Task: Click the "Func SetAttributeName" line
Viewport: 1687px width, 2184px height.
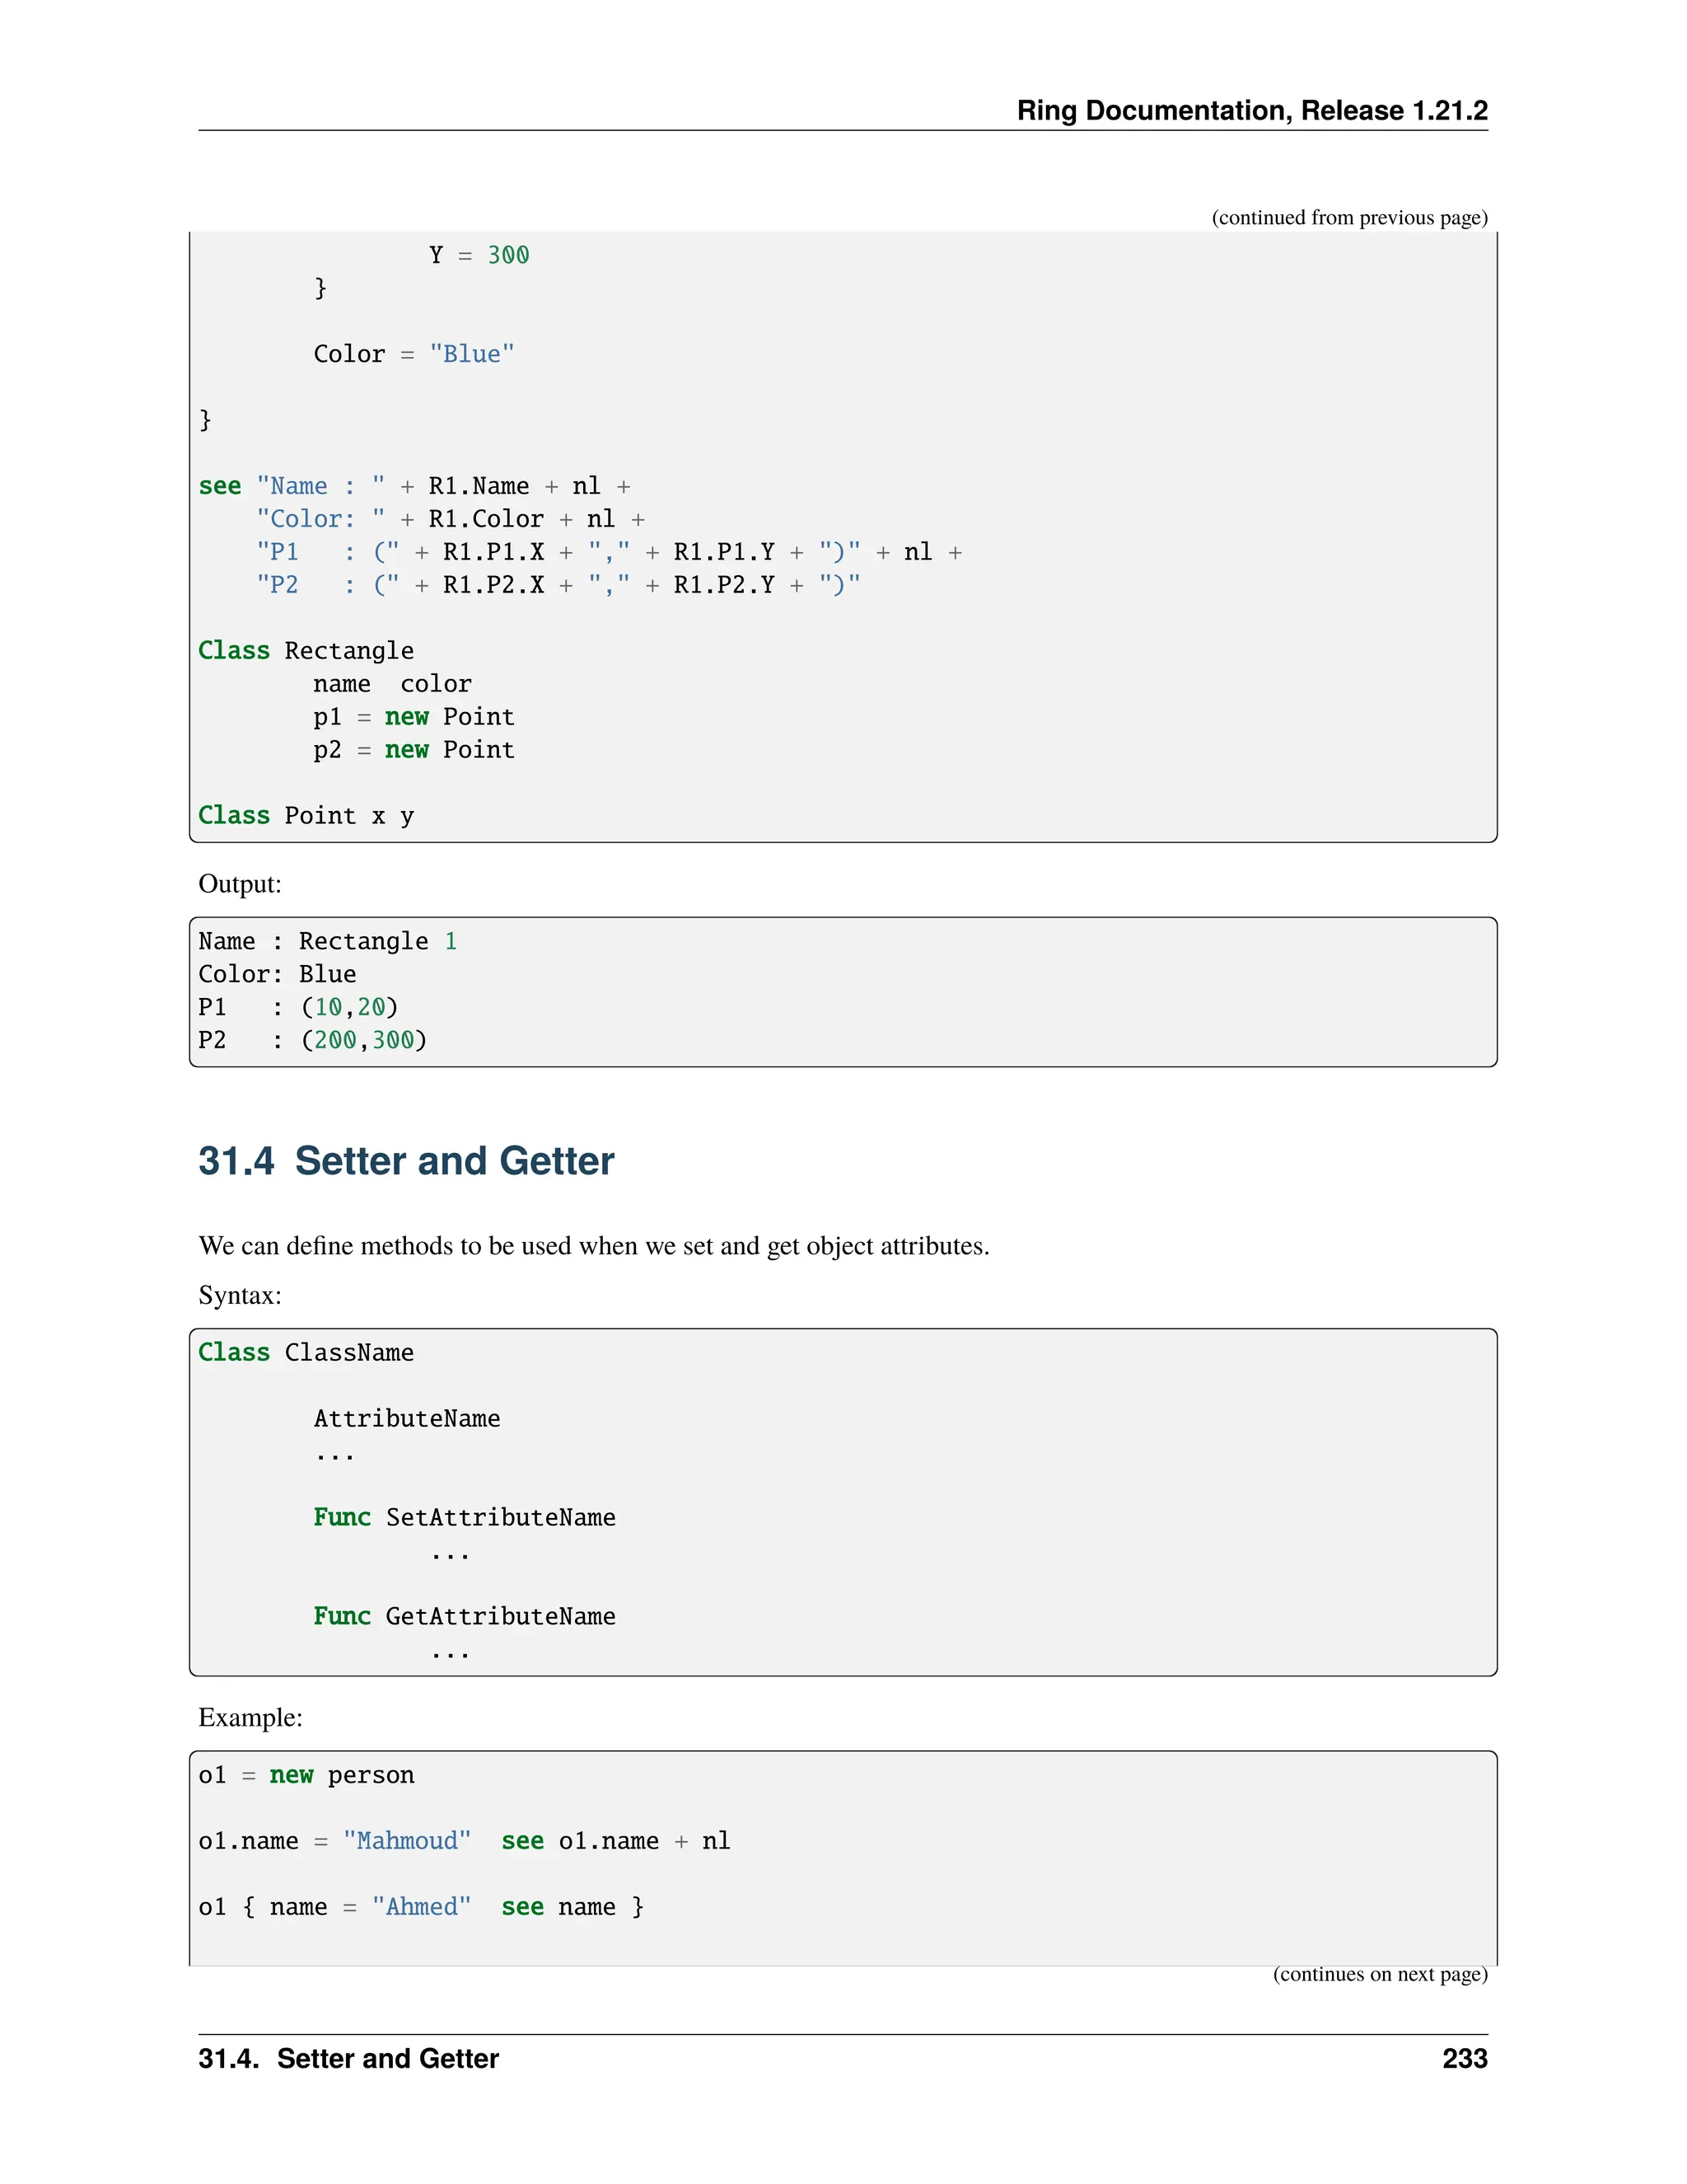Action: (464, 1517)
